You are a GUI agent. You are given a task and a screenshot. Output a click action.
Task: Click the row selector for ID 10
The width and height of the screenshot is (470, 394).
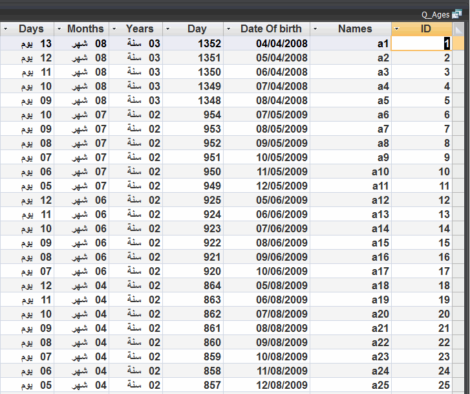[458, 171]
